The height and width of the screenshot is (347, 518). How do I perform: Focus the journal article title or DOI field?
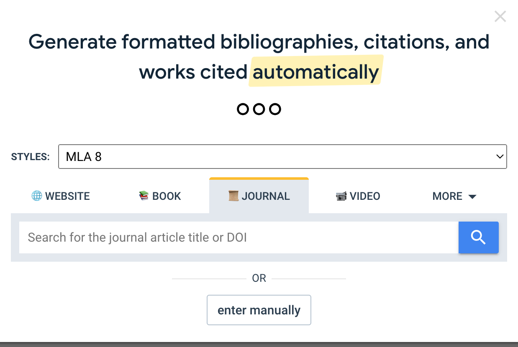[x=238, y=237]
